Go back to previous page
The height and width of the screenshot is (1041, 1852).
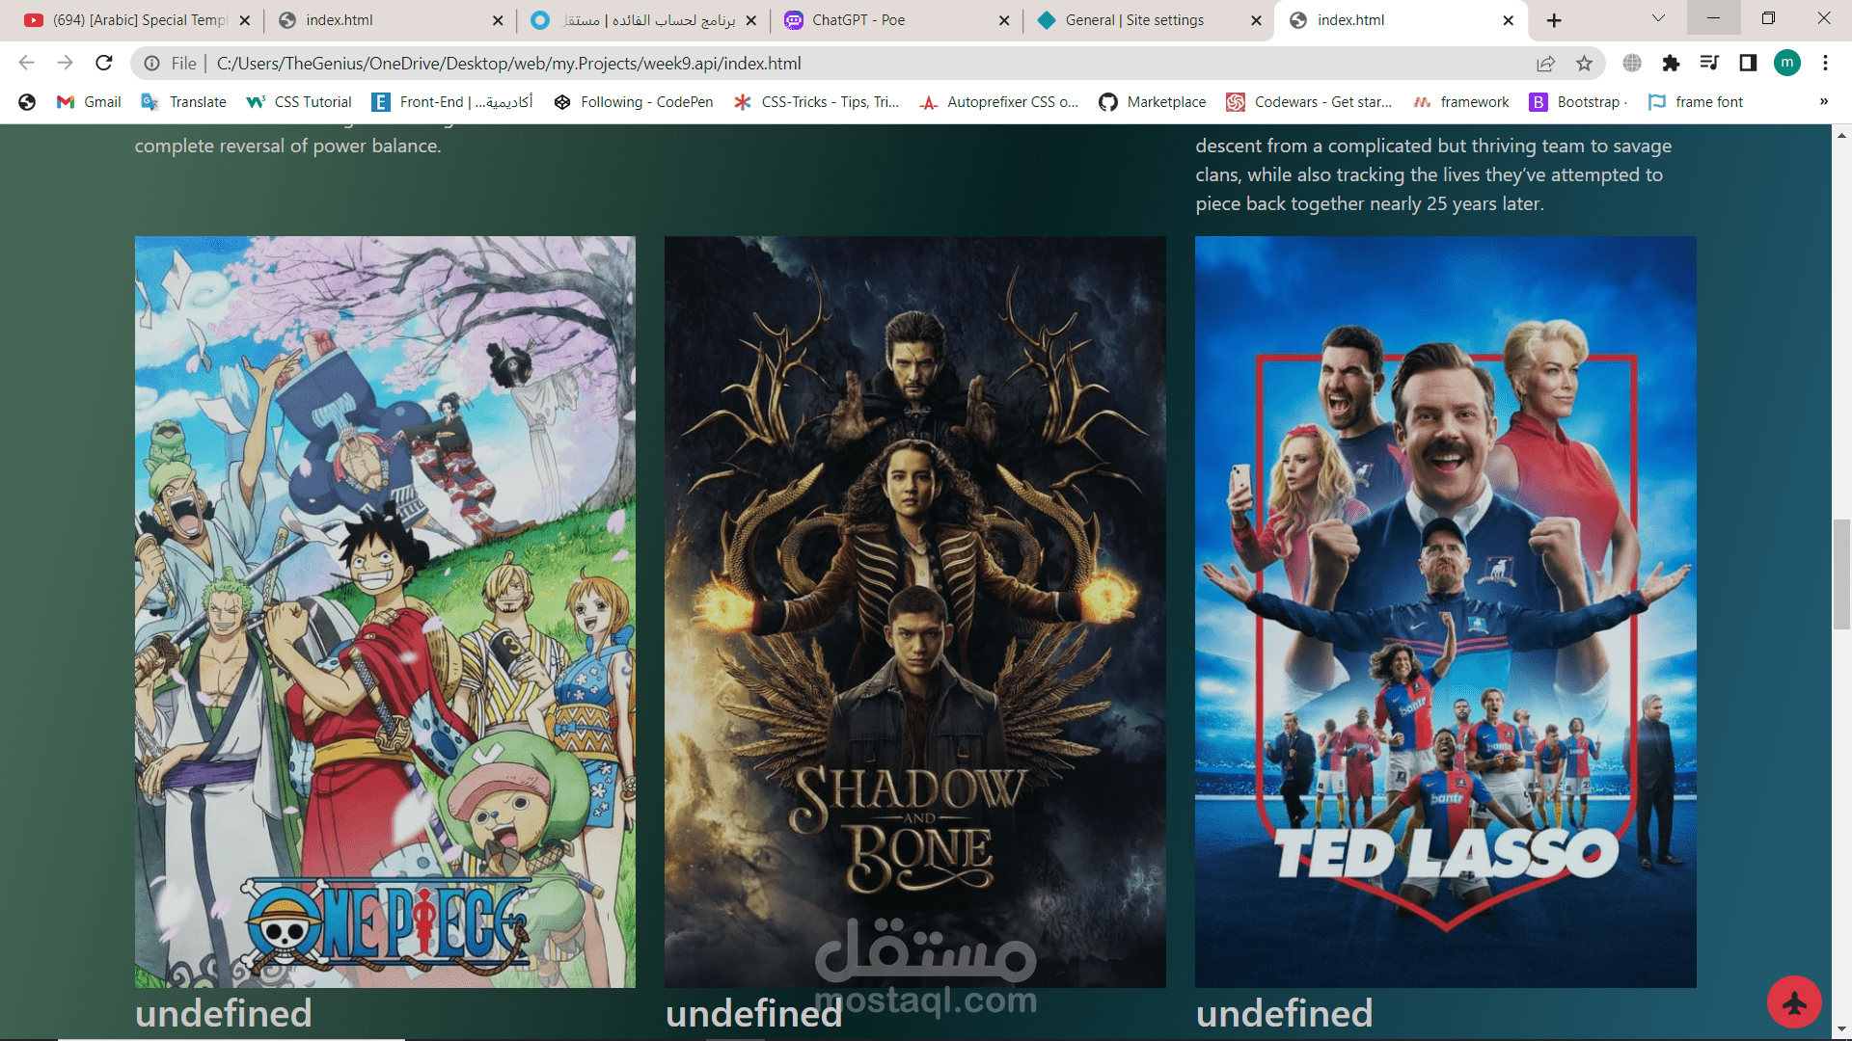26,63
